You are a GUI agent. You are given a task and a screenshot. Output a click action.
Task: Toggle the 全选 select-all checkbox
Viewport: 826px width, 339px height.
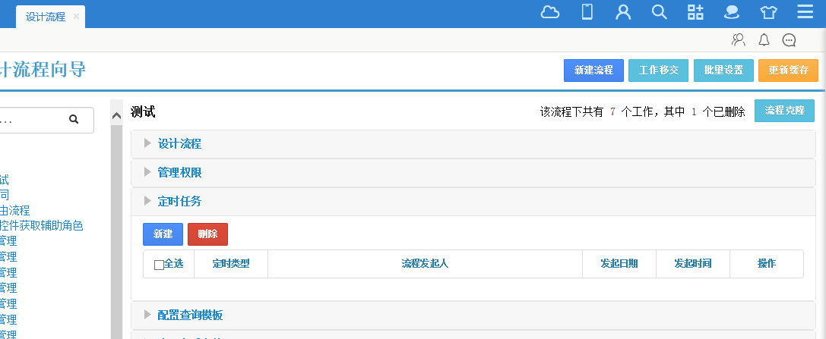[159, 265]
